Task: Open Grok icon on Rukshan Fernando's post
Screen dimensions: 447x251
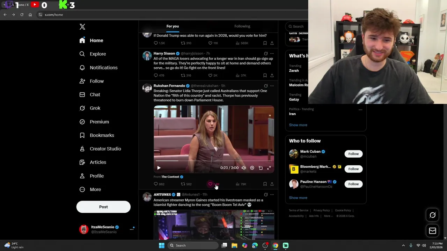Action: point(266,86)
